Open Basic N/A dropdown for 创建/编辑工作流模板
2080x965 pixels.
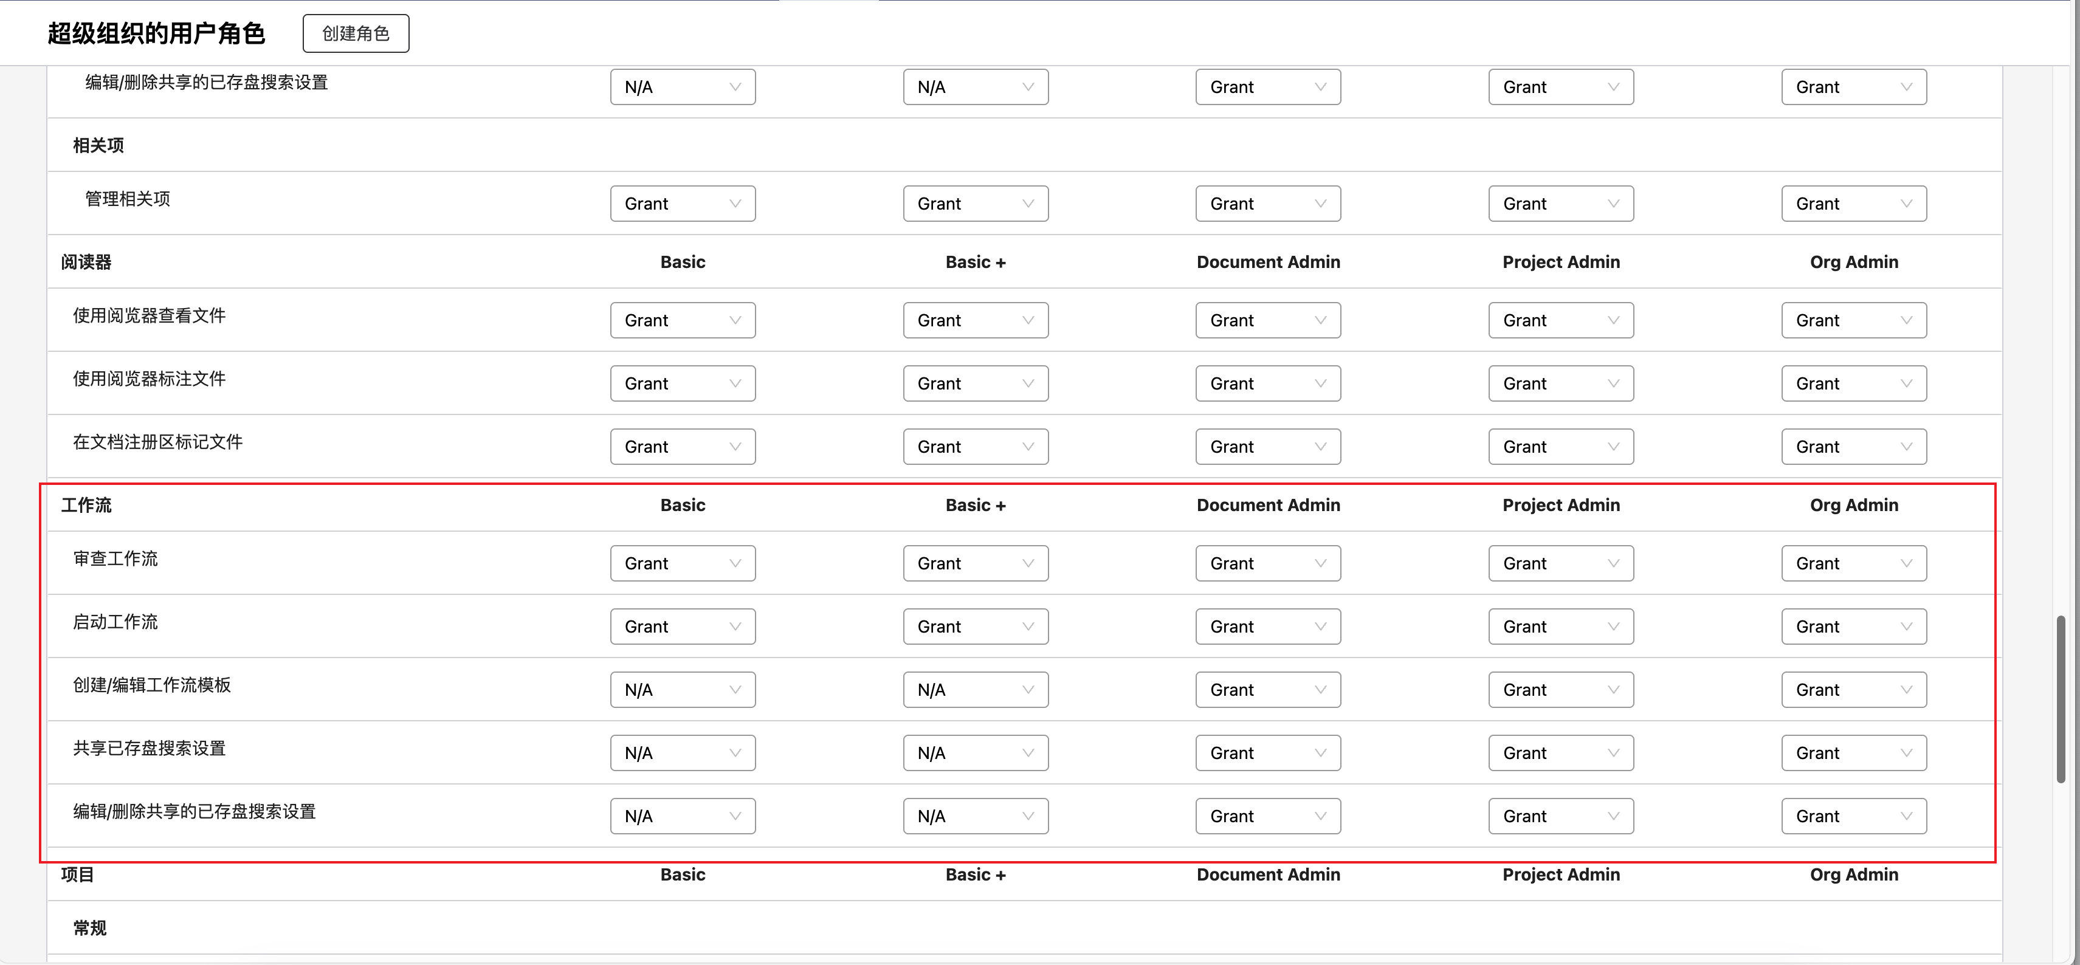(x=683, y=689)
